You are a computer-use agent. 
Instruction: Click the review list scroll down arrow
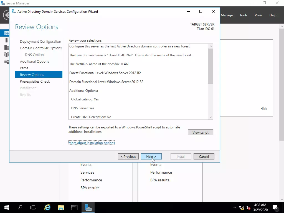[x=211, y=117]
